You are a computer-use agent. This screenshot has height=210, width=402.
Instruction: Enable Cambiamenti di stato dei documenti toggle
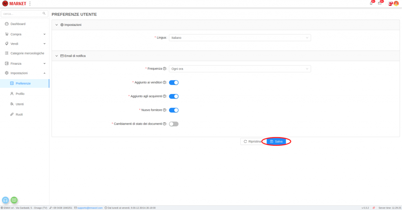(x=174, y=124)
